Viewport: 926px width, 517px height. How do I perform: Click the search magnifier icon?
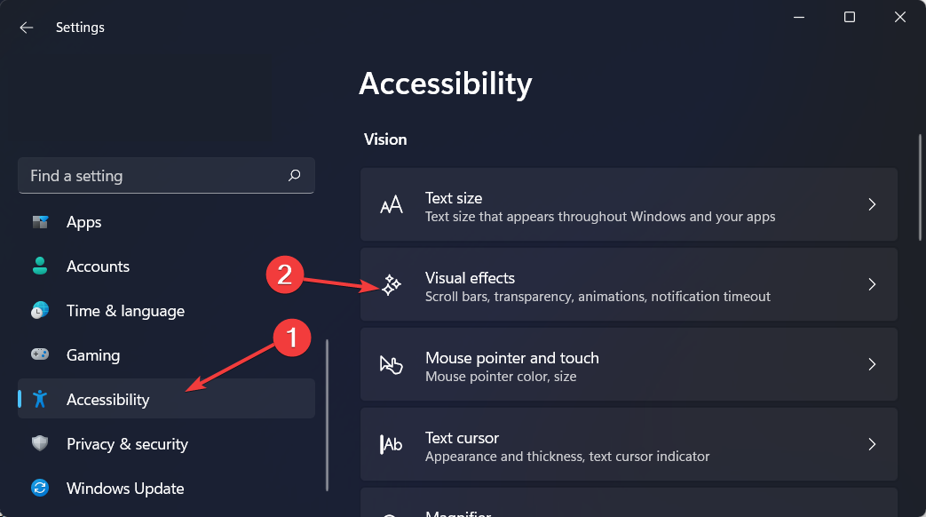(x=295, y=176)
